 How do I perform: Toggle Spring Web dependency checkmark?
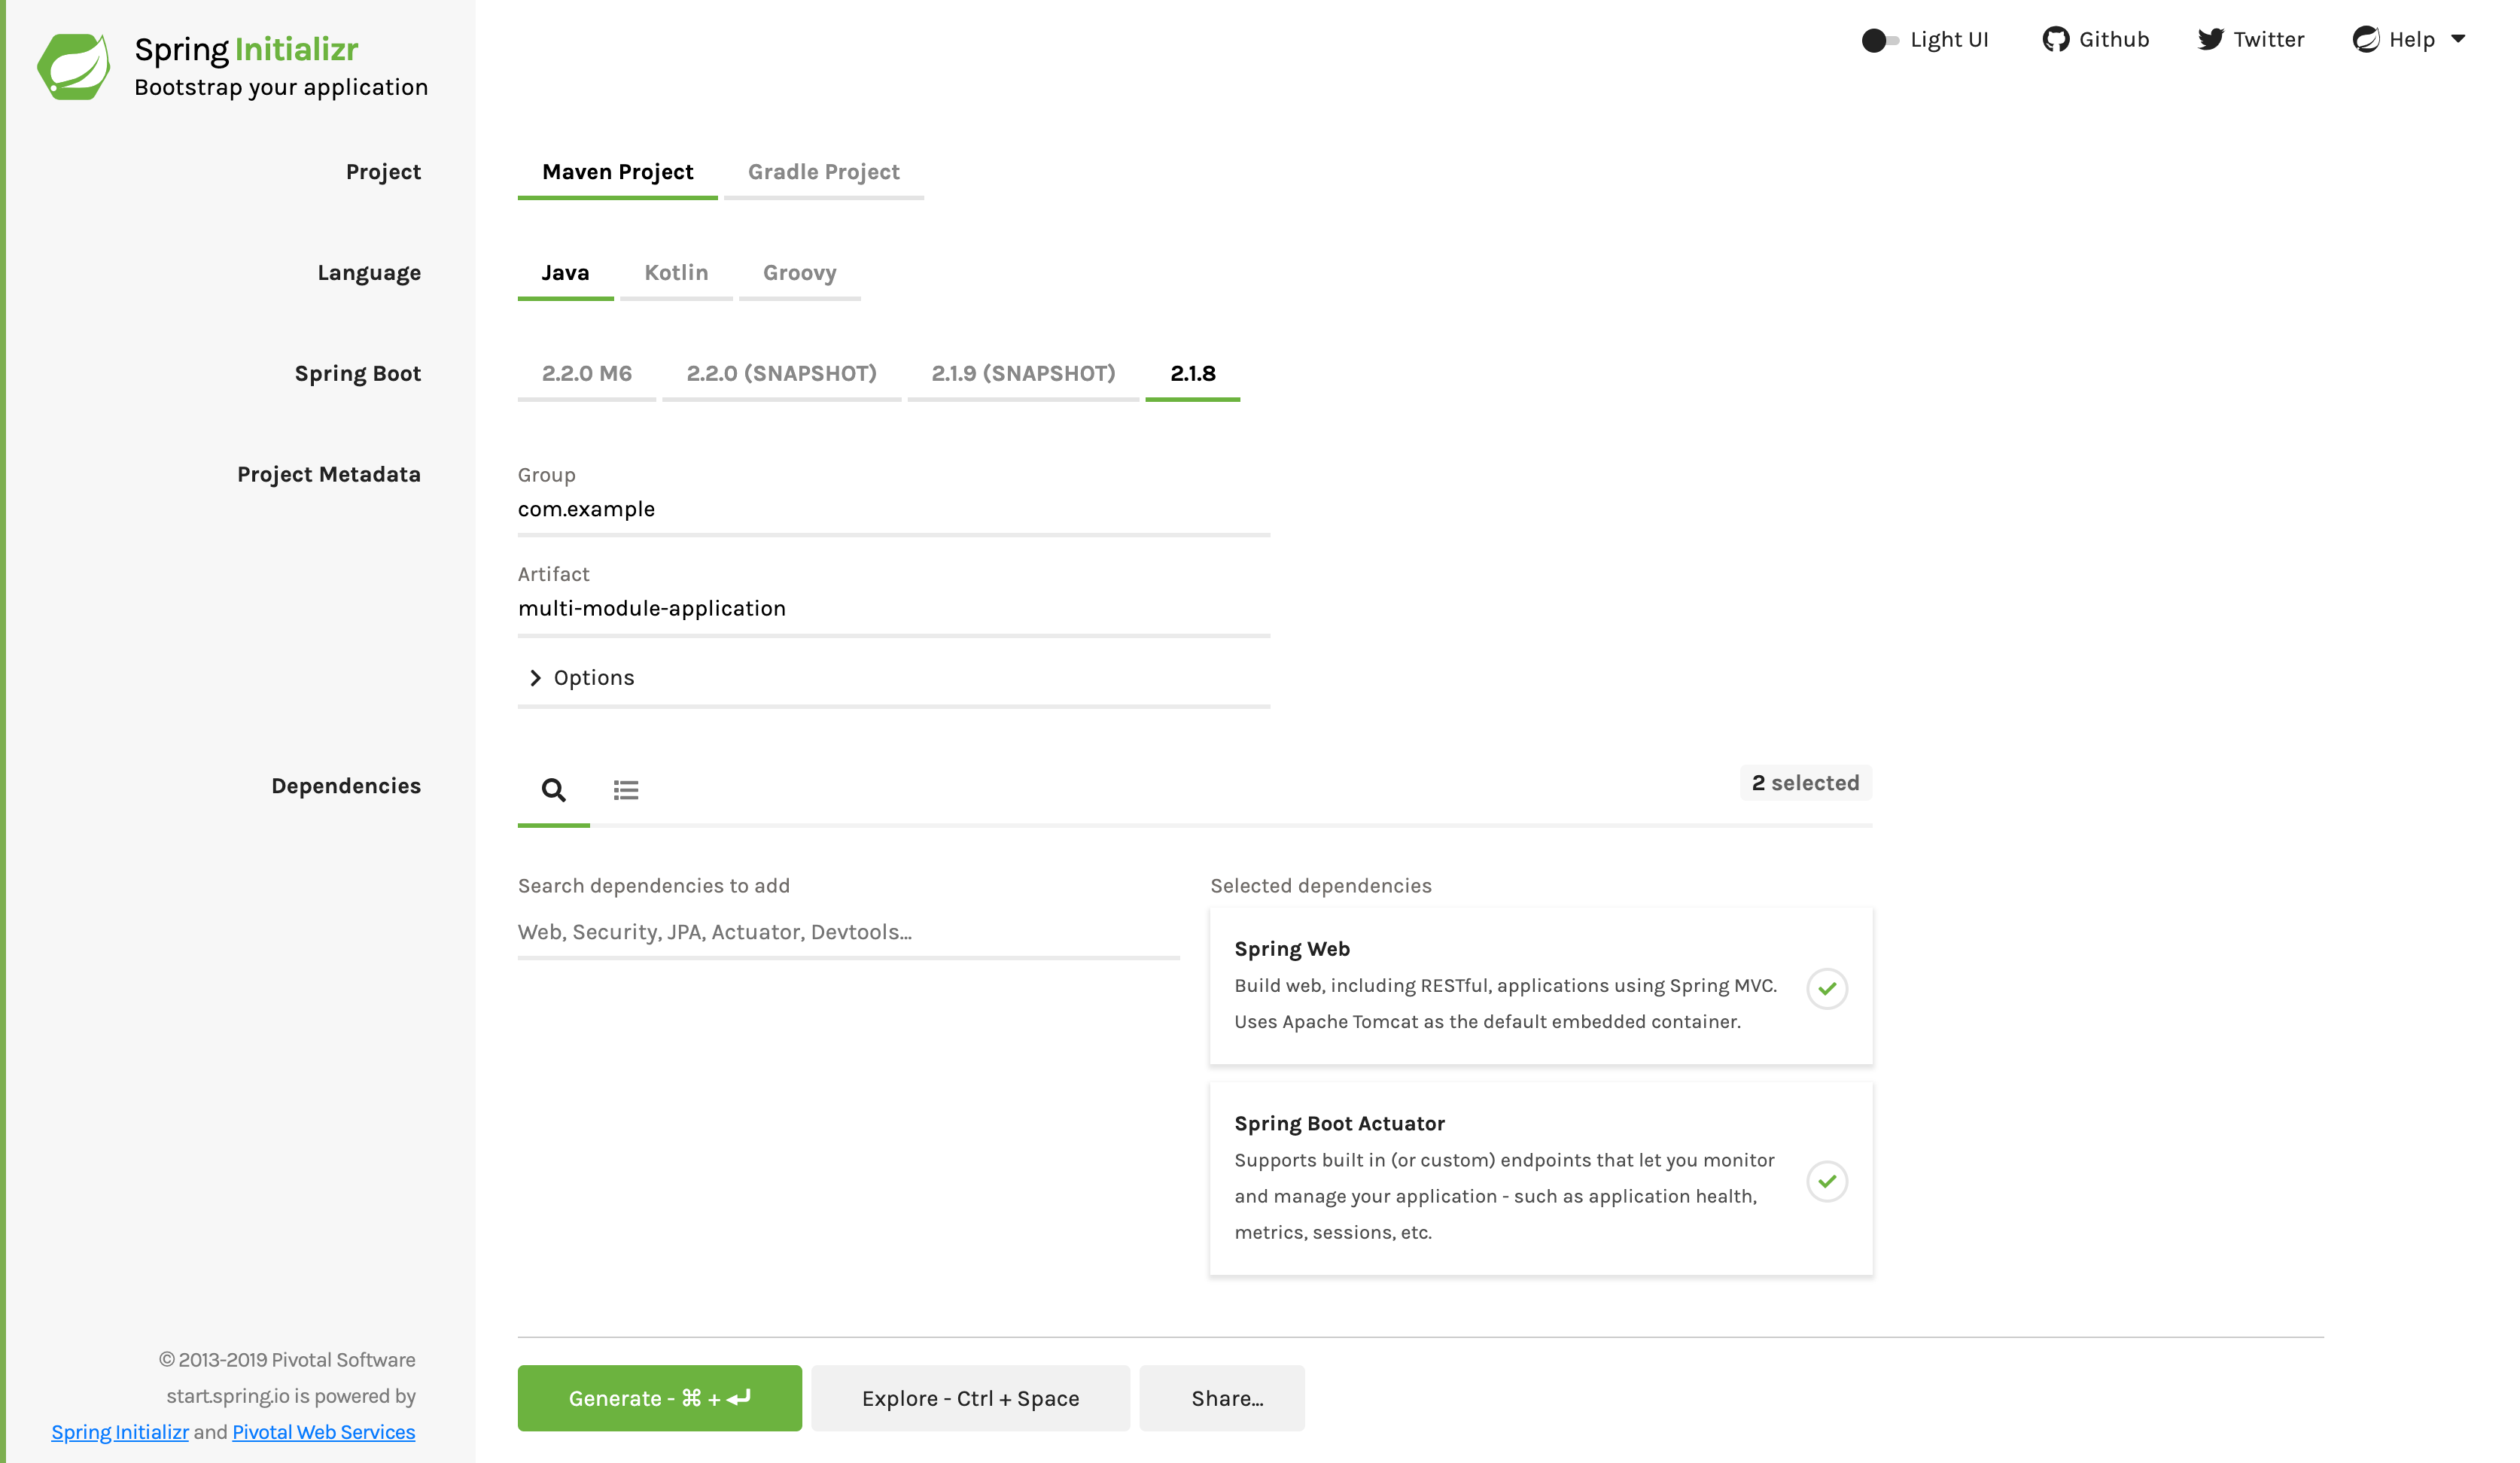(x=1827, y=987)
